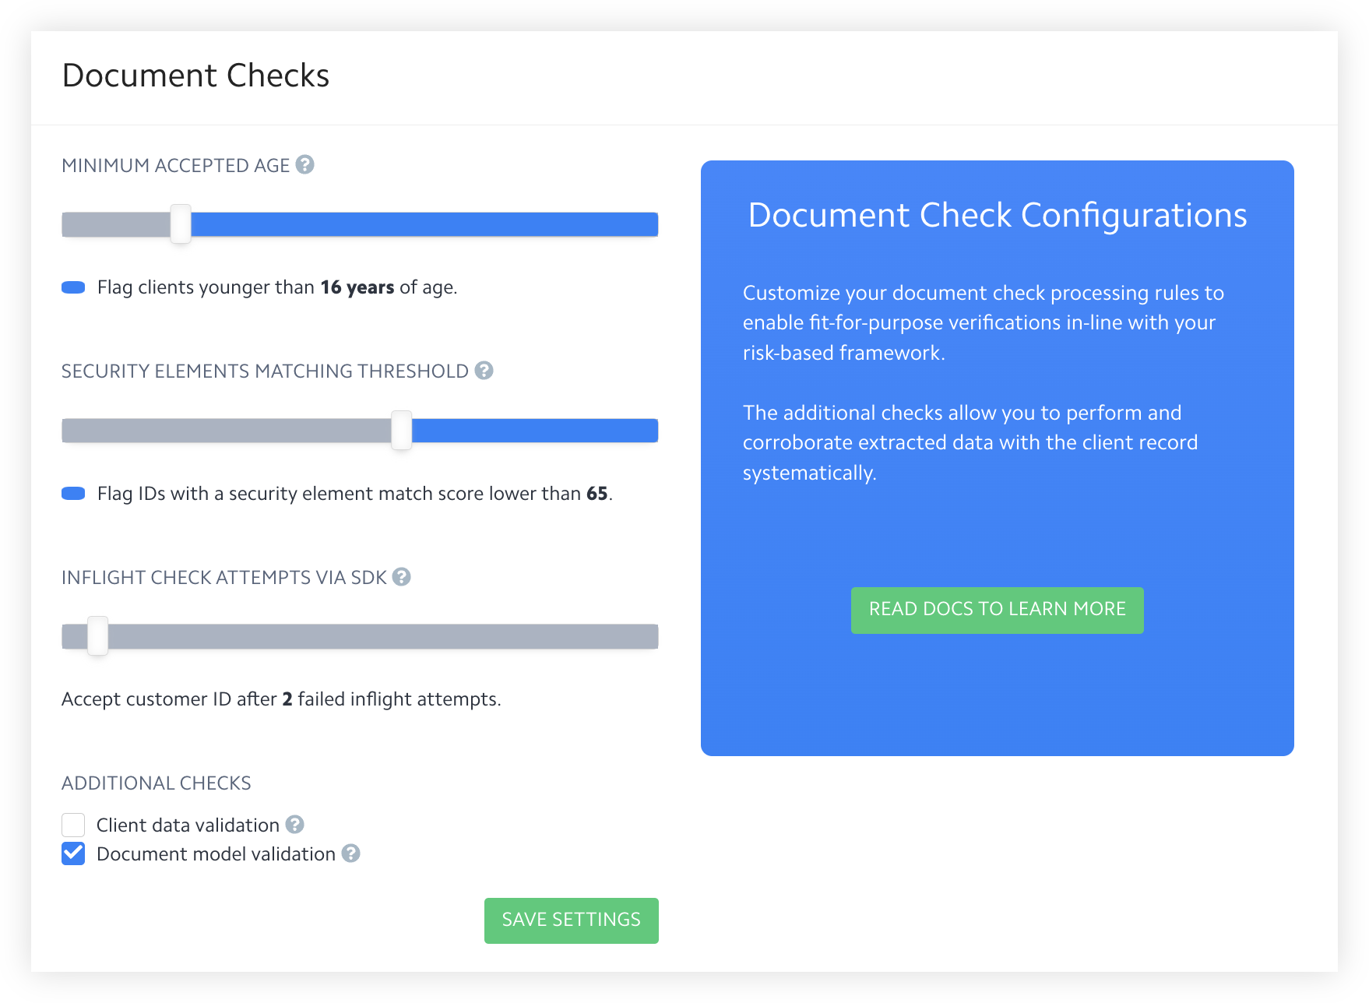1369x1003 pixels.
Task: Click the Minimum Accepted Age slider handle
Action: pos(181,224)
